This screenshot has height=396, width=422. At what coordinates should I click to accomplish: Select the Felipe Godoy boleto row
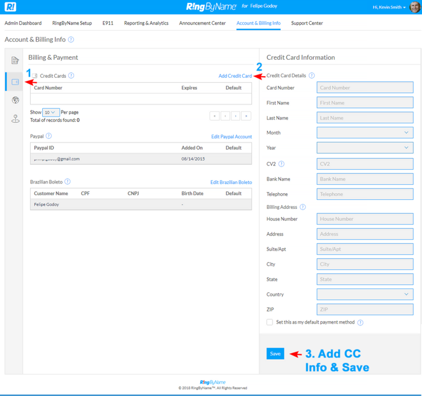coord(141,204)
